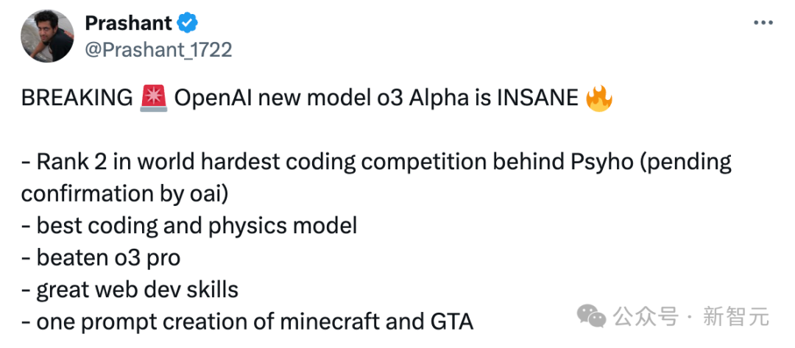The width and height of the screenshot is (795, 348).
Task: Click the word OpenAI in the headline
Action: click(x=213, y=99)
